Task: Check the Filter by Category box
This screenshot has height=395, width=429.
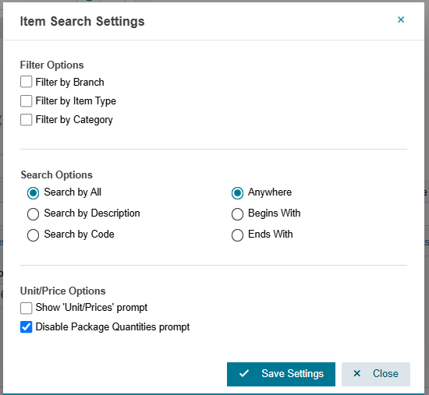Action: (27, 119)
